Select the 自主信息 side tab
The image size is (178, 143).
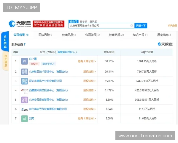(6, 61)
